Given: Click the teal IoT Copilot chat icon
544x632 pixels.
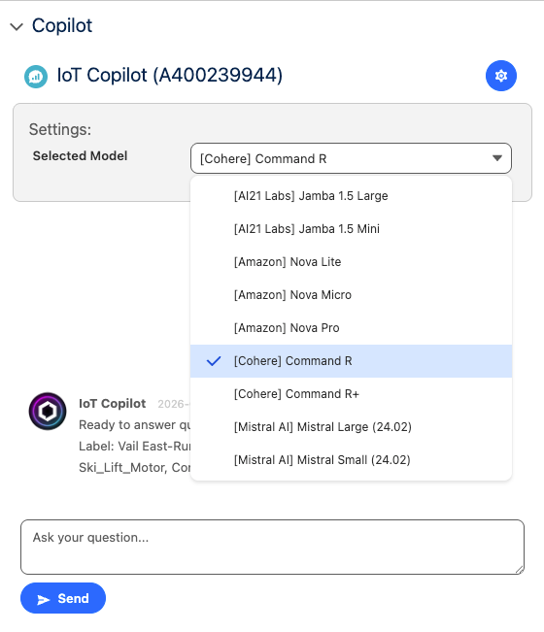Looking at the screenshot, I should 36,77.
